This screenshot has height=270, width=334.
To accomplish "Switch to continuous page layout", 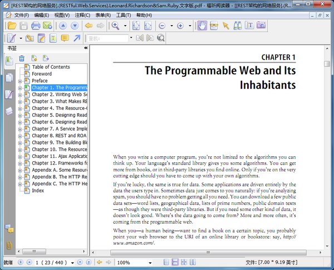I will click(x=175, y=262).
